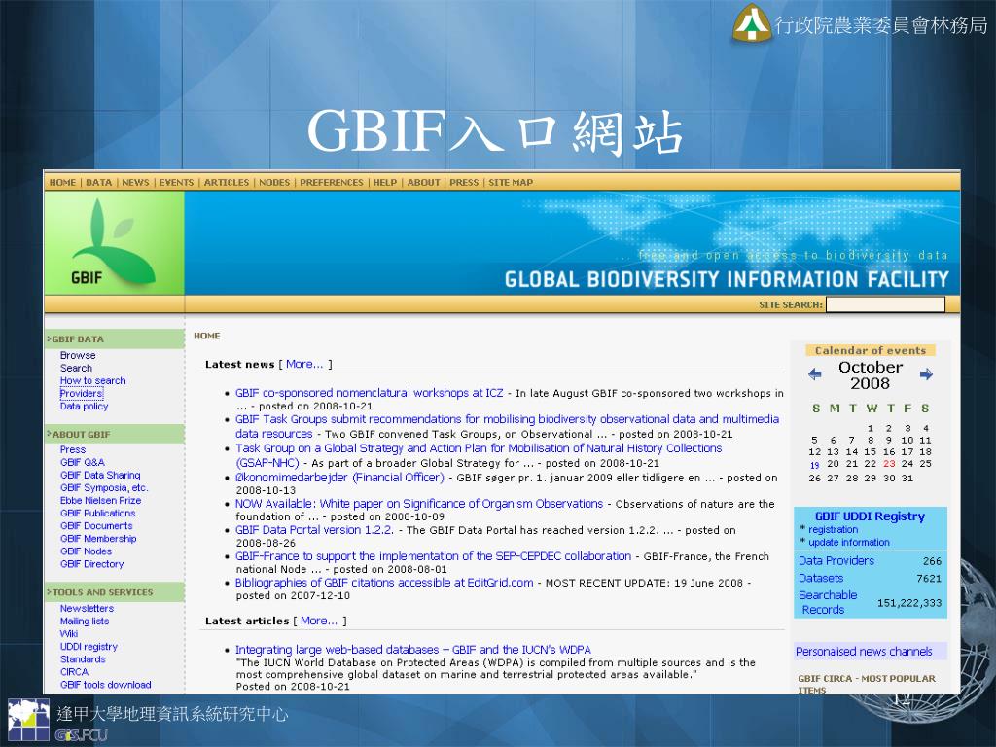Open the SITE MAP menu item
Image resolution: width=996 pixels, height=747 pixels.
[511, 182]
